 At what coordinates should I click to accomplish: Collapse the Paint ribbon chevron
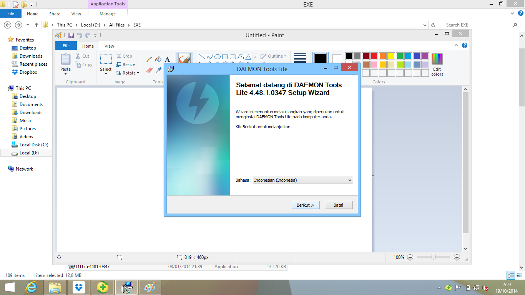pyautogui.click(x=457, y=45)
